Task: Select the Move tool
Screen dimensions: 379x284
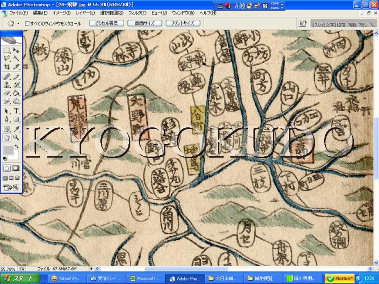Action: 16,50
